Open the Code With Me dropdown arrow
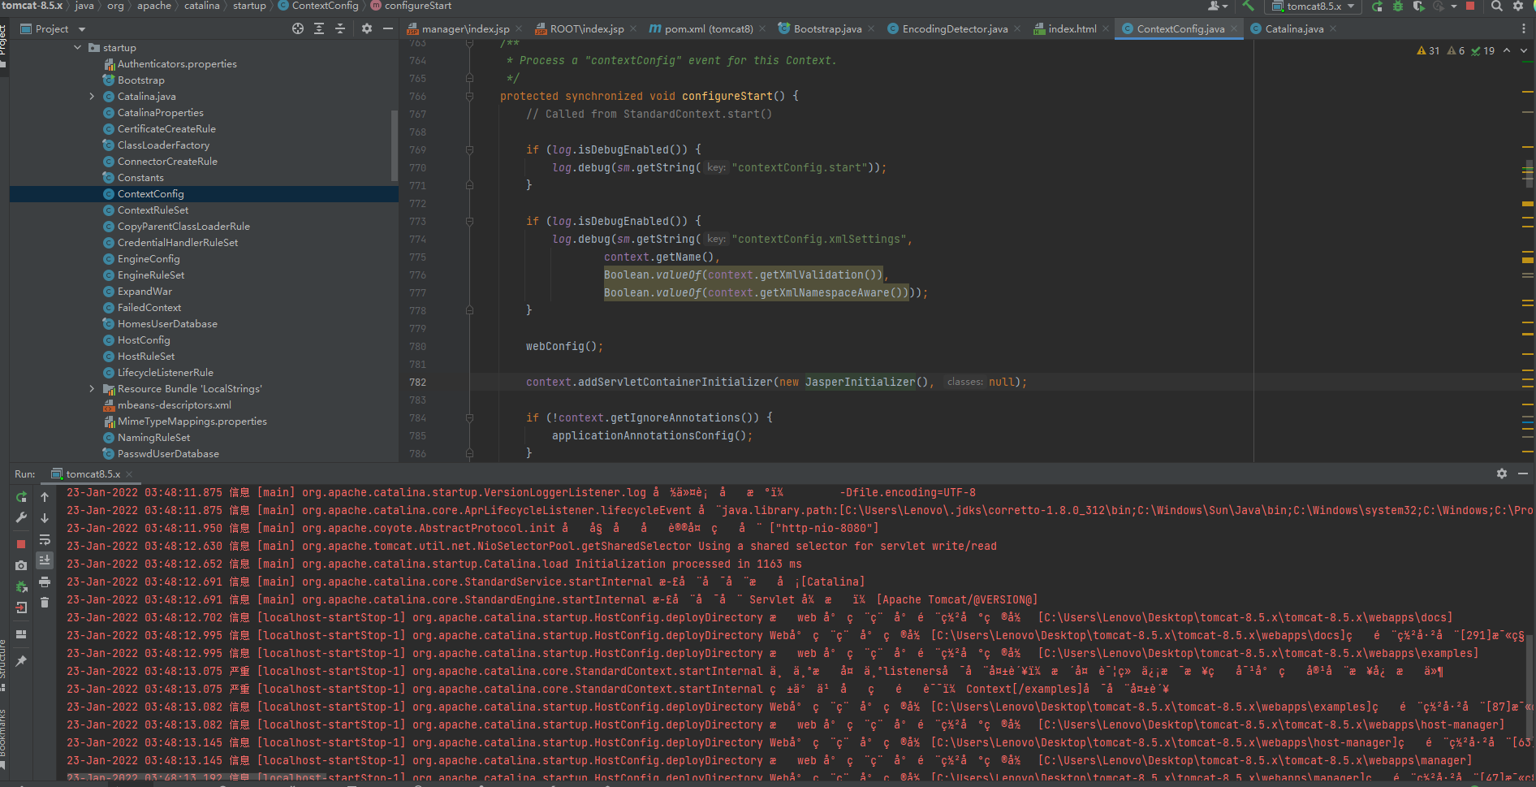Screen dimensions: 1536x787 point(1224,6)
